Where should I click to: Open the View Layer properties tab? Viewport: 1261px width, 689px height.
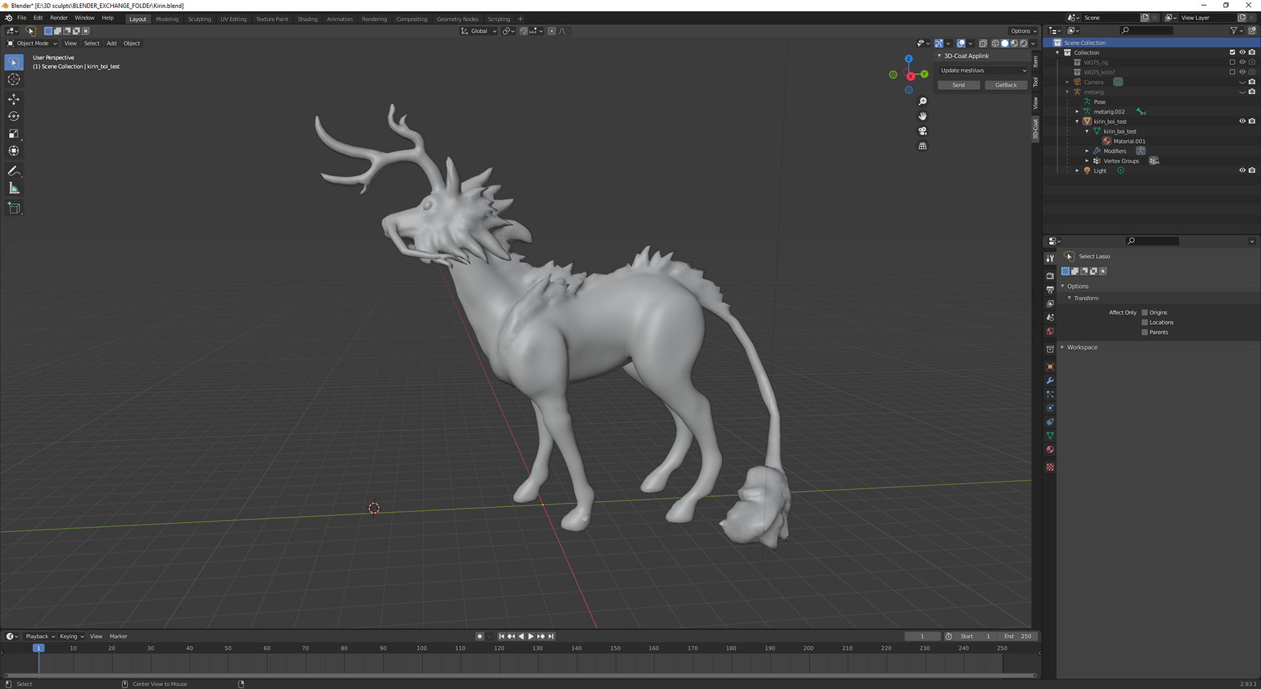[1050, 303]
